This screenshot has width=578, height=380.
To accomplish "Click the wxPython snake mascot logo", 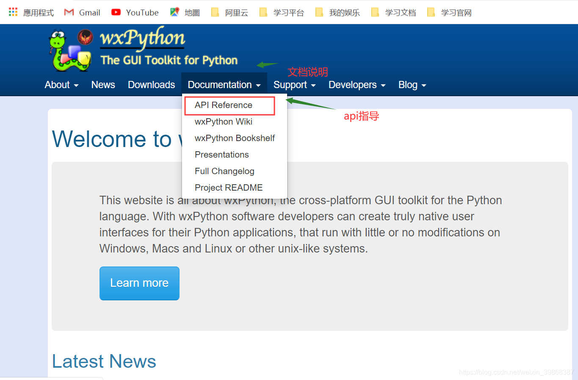I will click(70, 50).
